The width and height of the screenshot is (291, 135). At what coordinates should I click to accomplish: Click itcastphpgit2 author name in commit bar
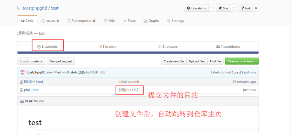coord(35,72)
